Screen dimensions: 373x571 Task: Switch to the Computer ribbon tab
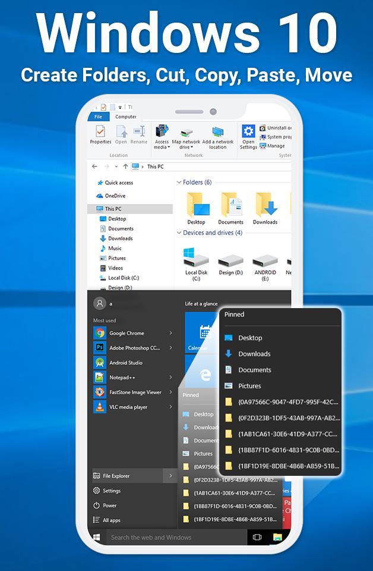click(125, 117)
